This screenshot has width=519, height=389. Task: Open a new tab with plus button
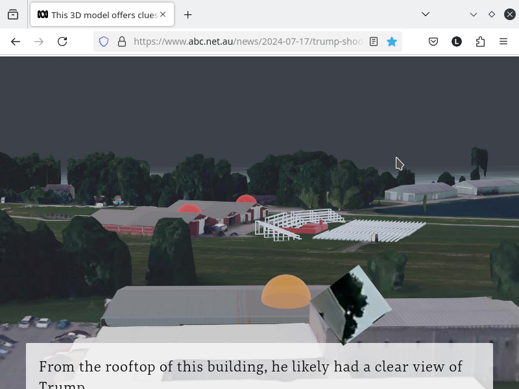[187, 14]
